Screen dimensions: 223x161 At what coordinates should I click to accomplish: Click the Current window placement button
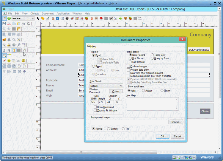coord(116,92)
